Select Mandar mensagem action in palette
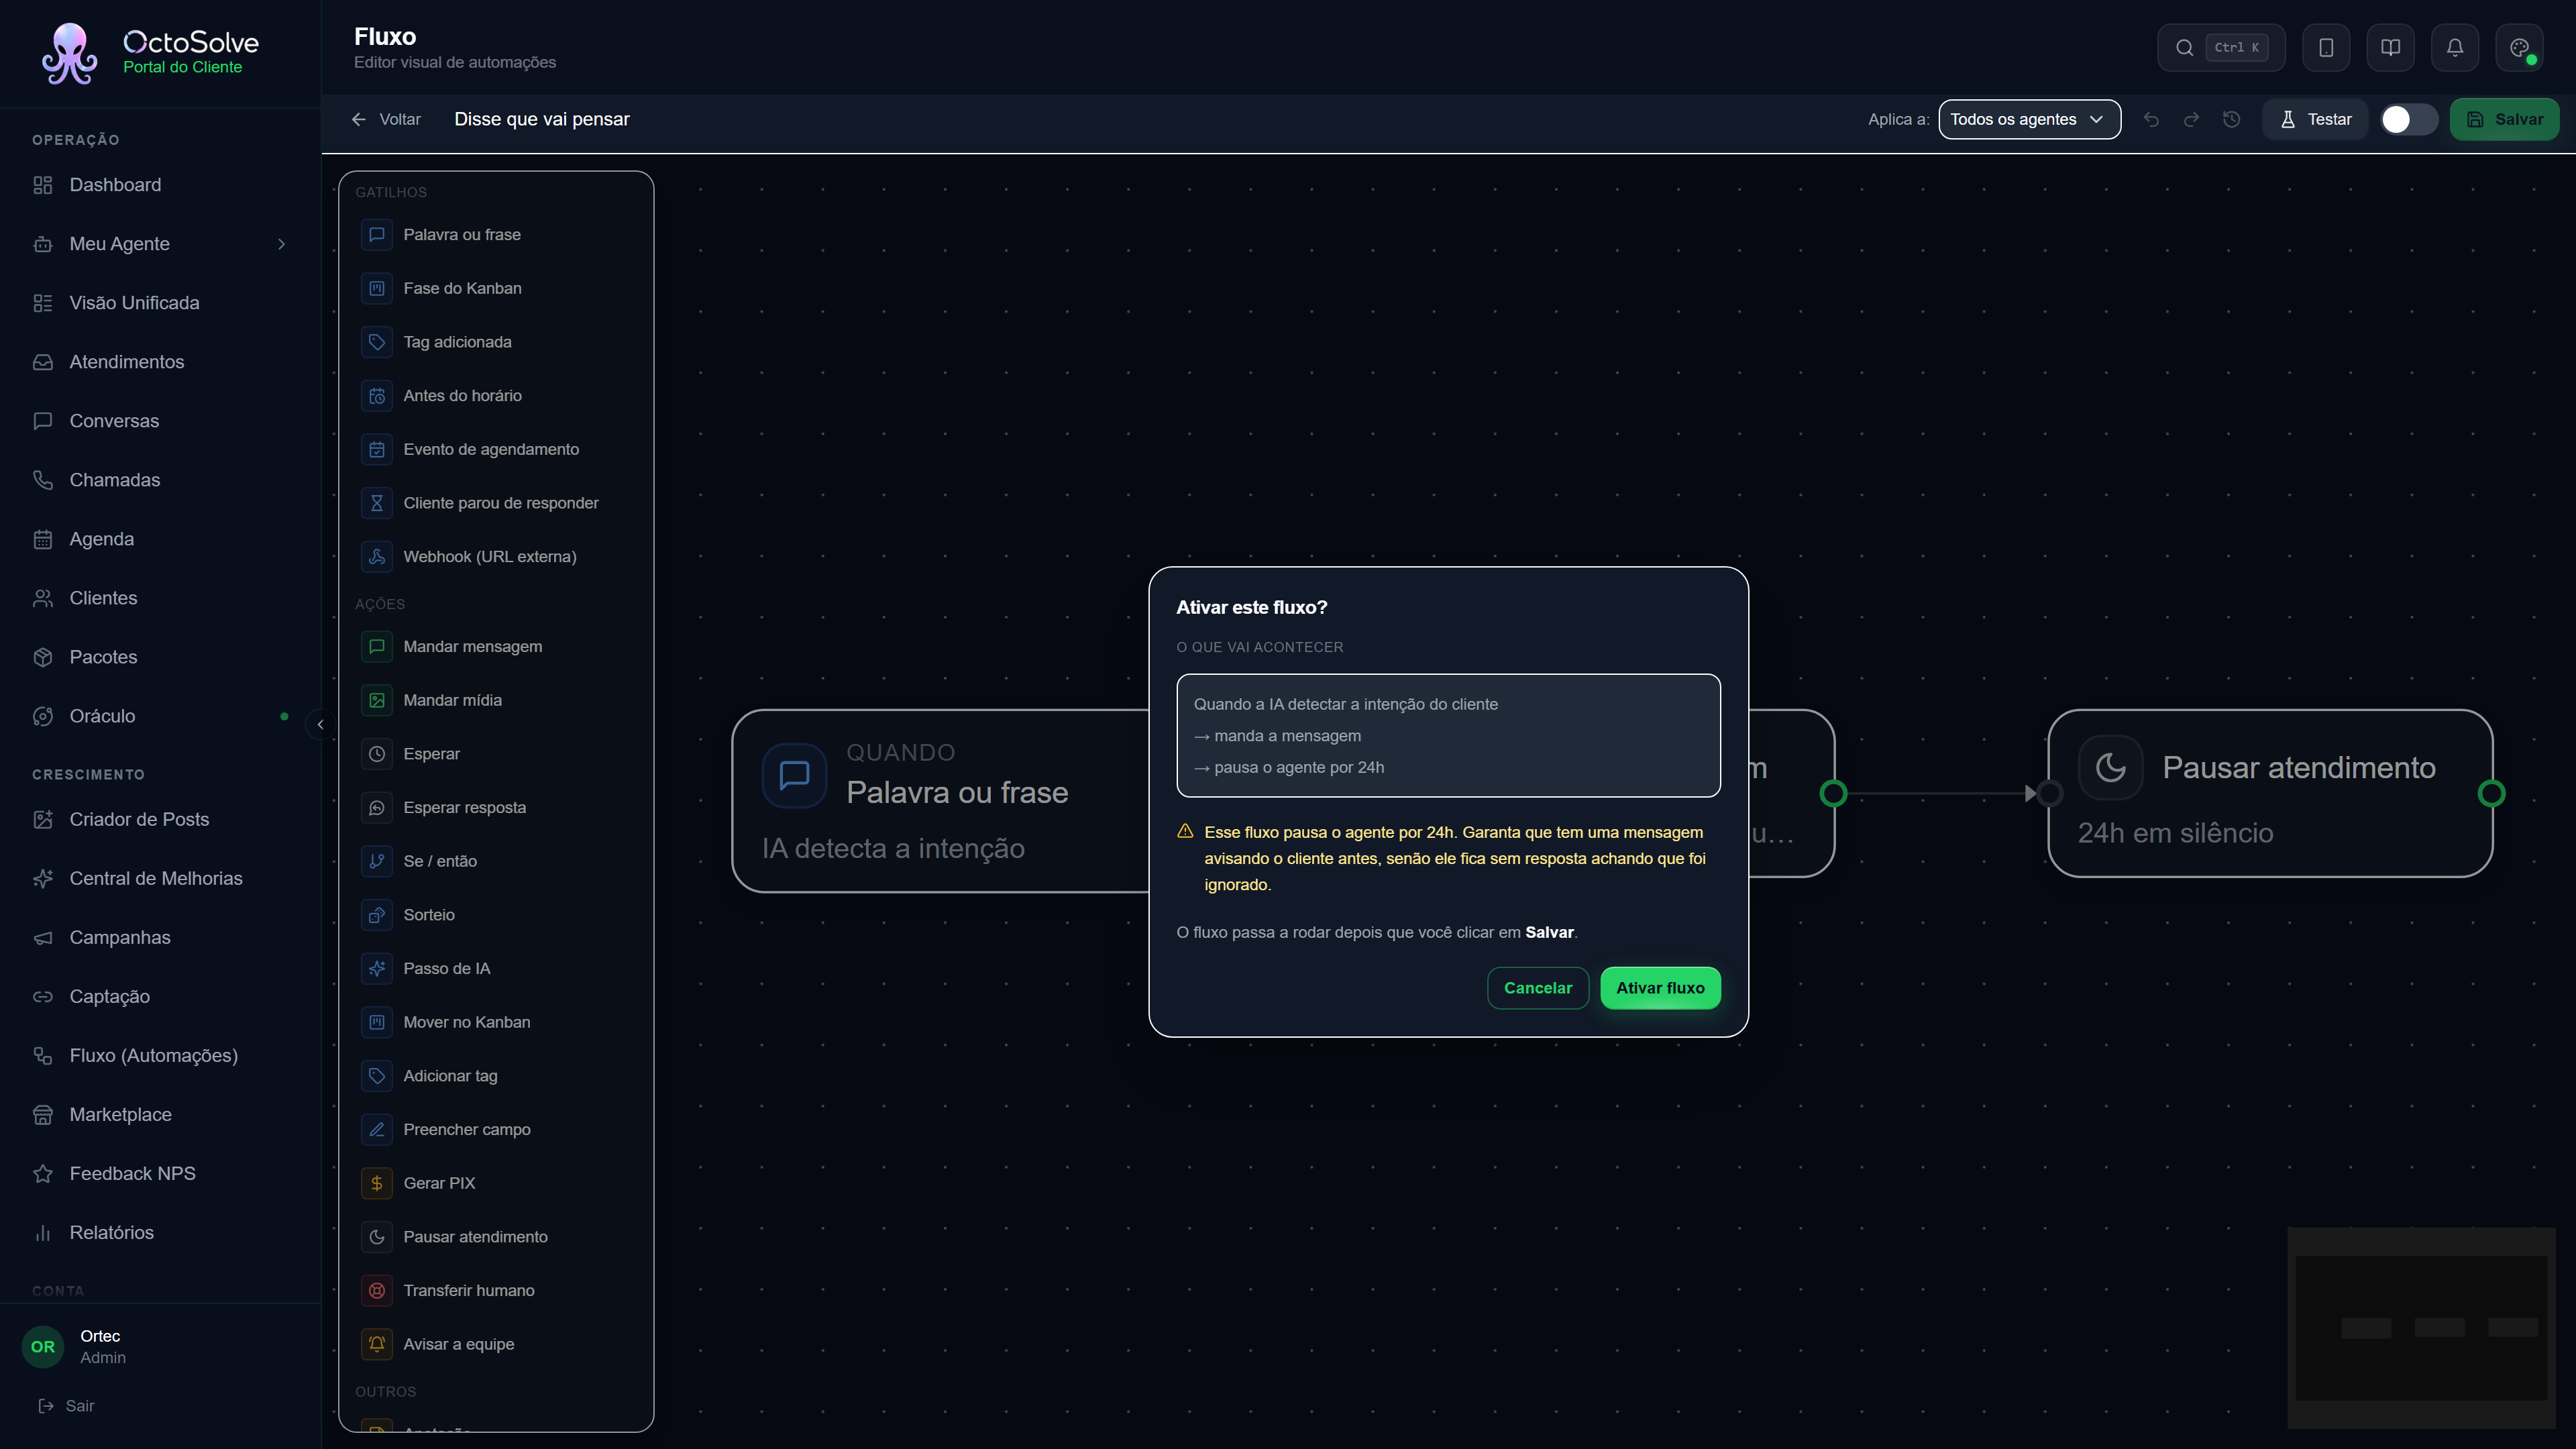 click(x=497, y=647)
